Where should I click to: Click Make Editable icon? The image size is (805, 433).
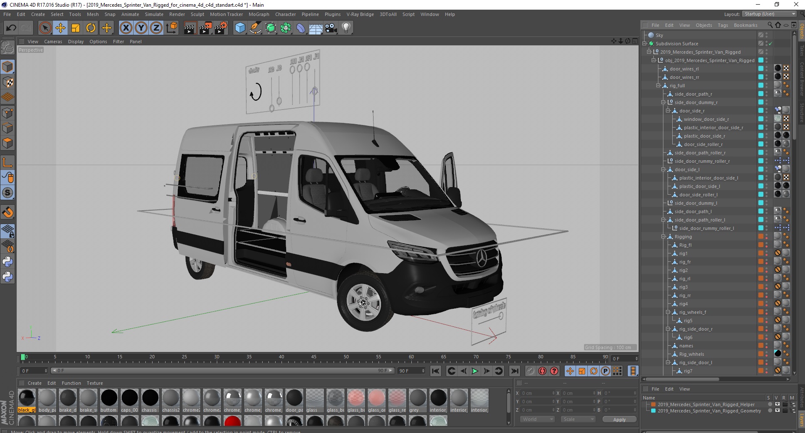[x=8, y=48]
